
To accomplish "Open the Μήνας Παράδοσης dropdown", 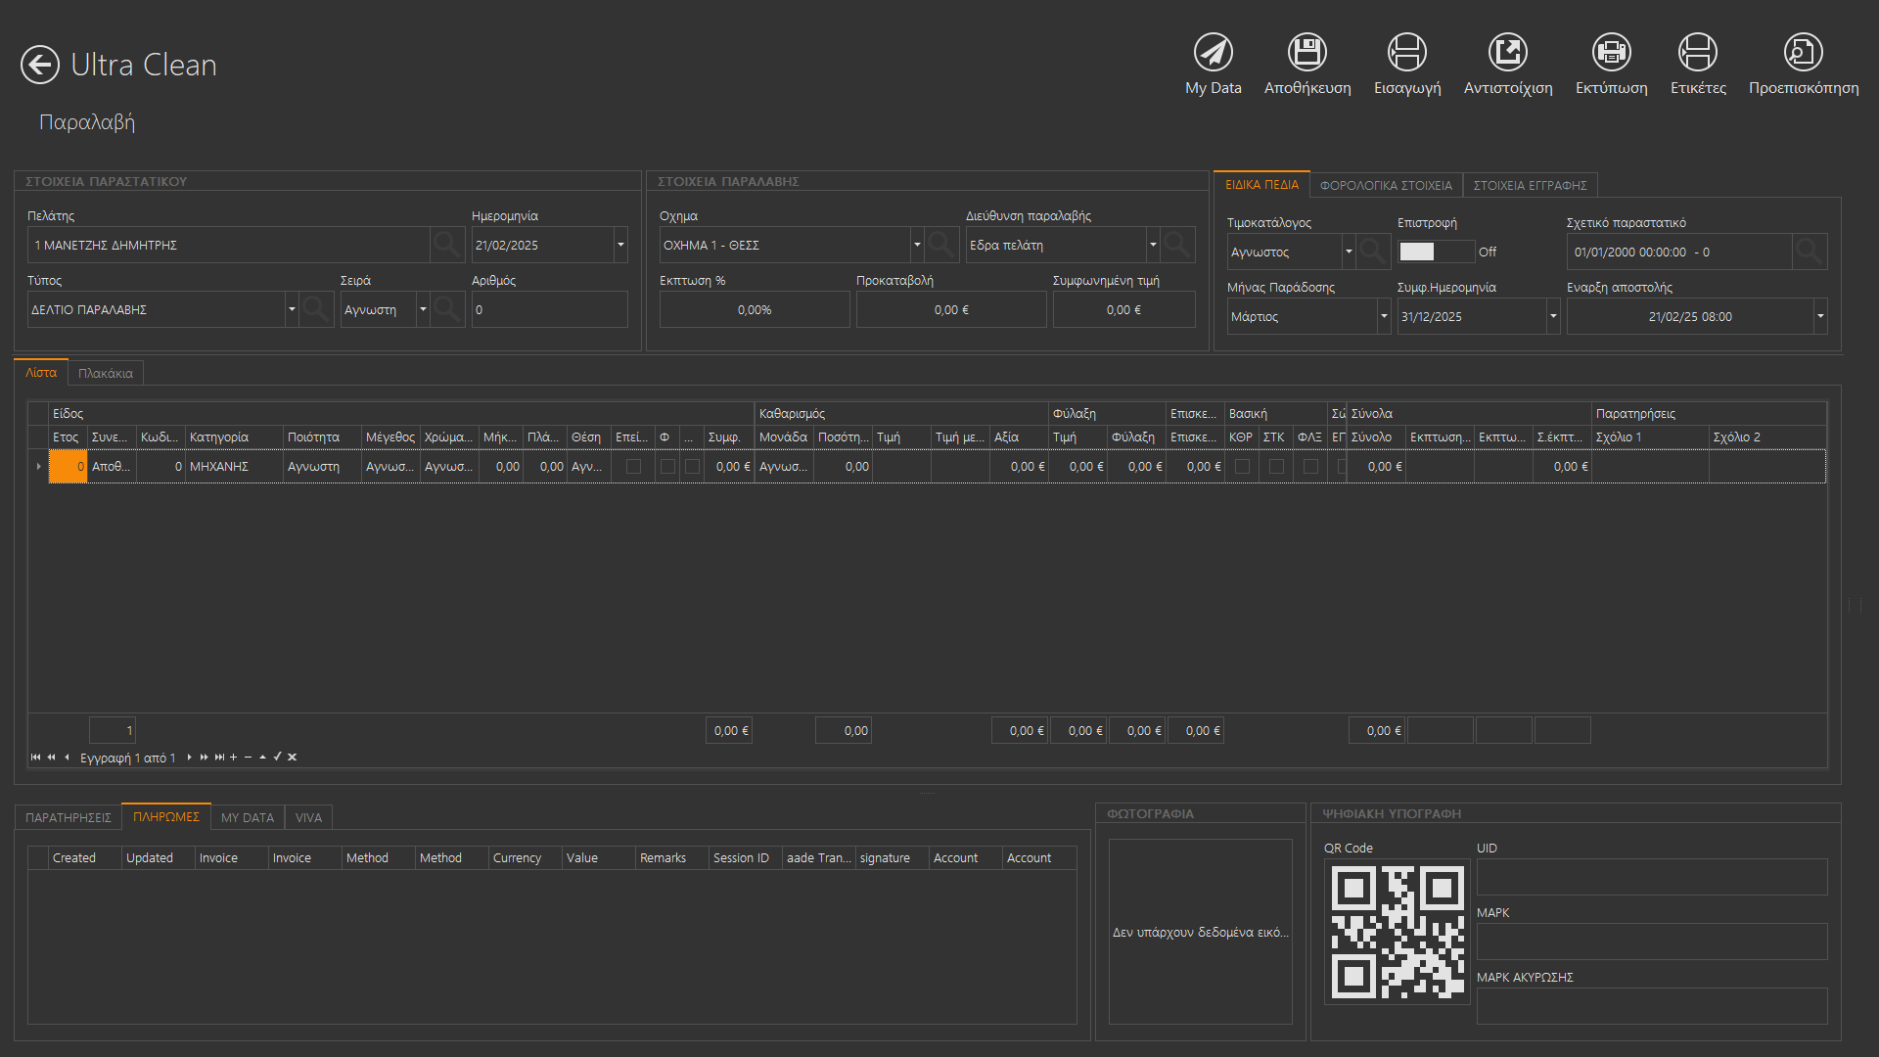I will point(1383,316).
